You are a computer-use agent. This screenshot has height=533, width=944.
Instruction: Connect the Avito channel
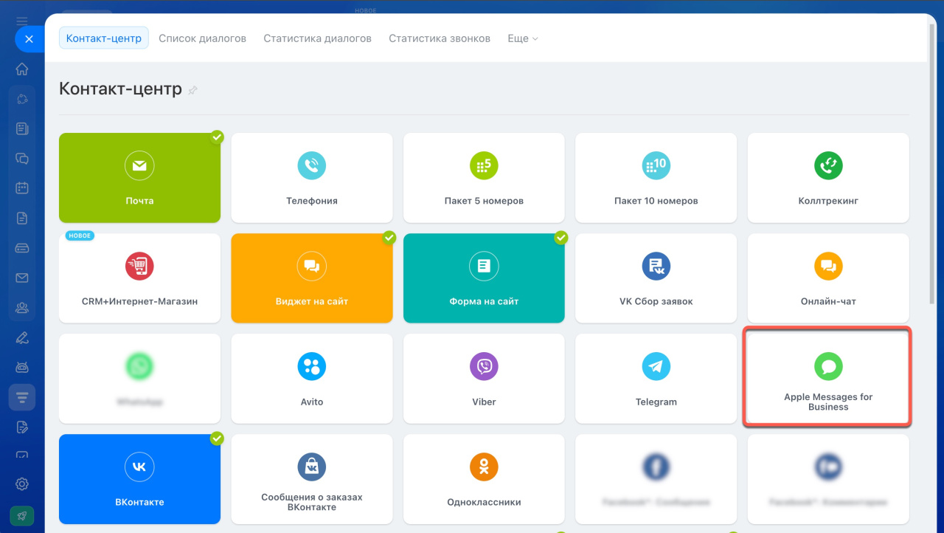click(312, 379)
